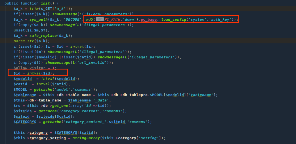This screenshot has height=144, width=296.
Task: Click the string2array function call
Action: point(84,138)
